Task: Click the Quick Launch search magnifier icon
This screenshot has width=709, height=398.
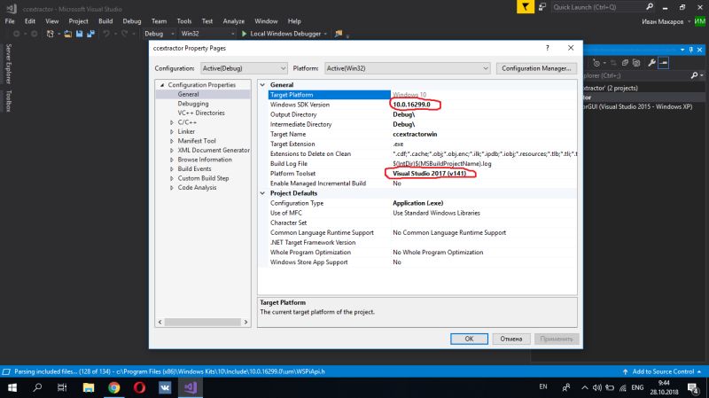Action: click(x=650, y=7)
